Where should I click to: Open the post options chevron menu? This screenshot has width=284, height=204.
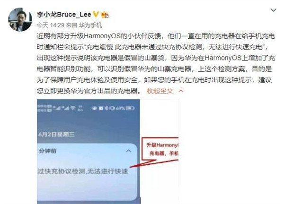point(273,10)
